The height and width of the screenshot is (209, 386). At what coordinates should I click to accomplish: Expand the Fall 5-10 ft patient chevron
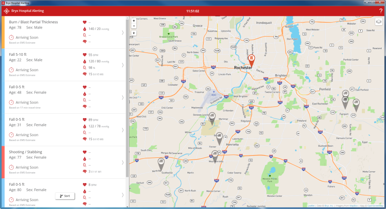tap(122, 65)
